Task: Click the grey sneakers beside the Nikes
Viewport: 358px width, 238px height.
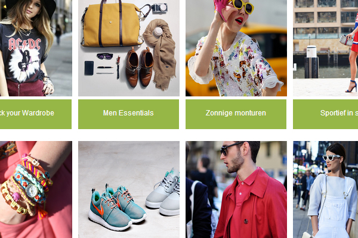Action: pos(163,192)
